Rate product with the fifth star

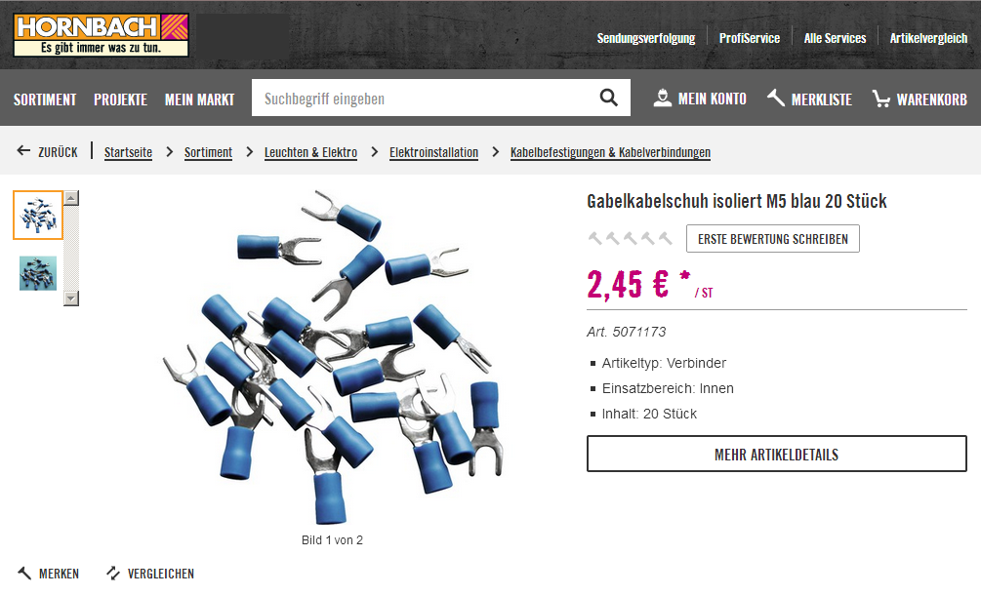tap(665, 238)
